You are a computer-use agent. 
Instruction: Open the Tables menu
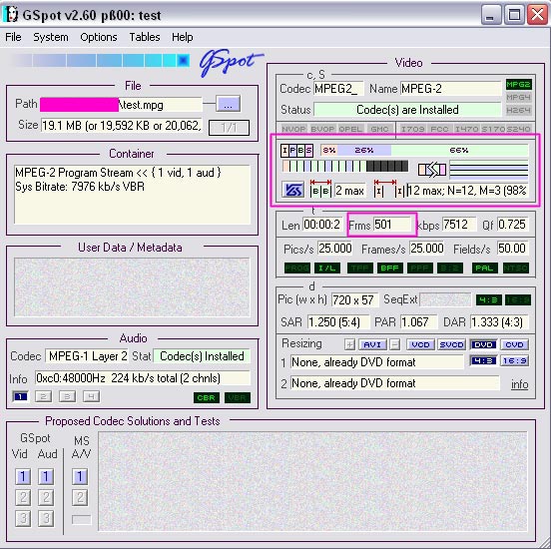pos(145,37)
